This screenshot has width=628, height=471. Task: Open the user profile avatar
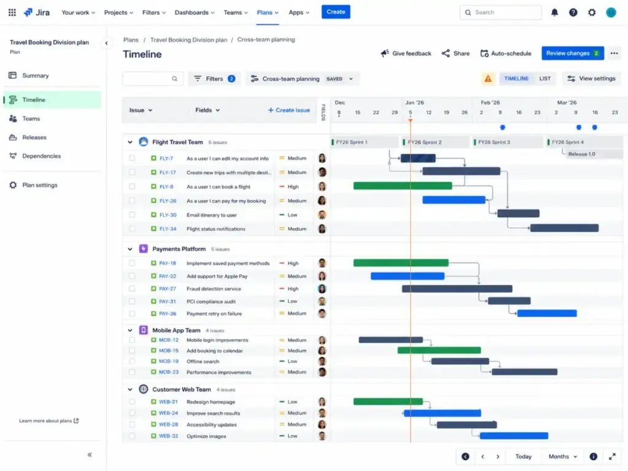pos(611,12)
